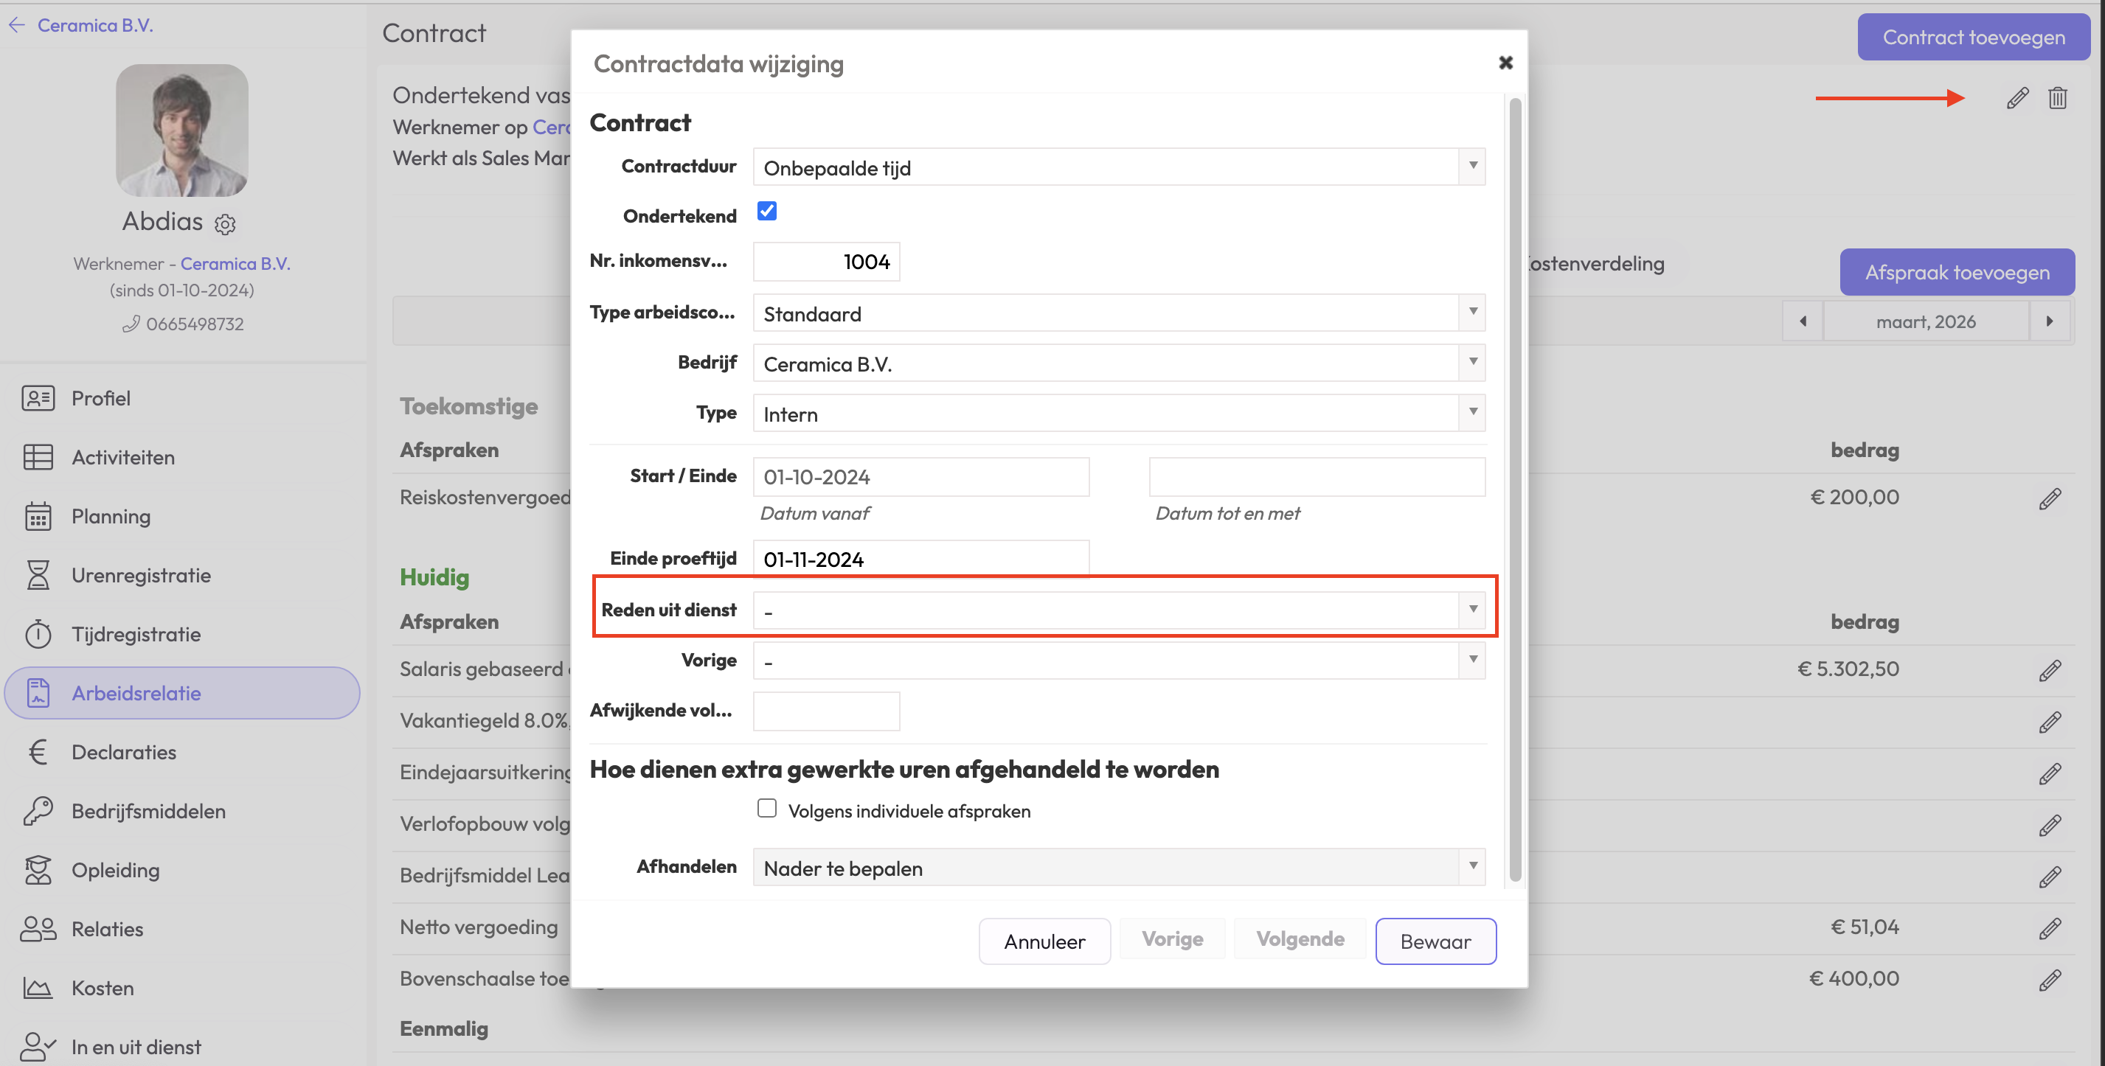Click the trash icon to delete contract
The image size is (2105, 1066).
2057,98
